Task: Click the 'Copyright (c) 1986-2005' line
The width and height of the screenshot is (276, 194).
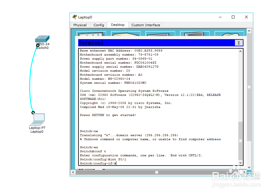Action: tap(126, 103)
